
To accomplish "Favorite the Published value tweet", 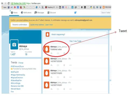I will click(x=64, y=53).
